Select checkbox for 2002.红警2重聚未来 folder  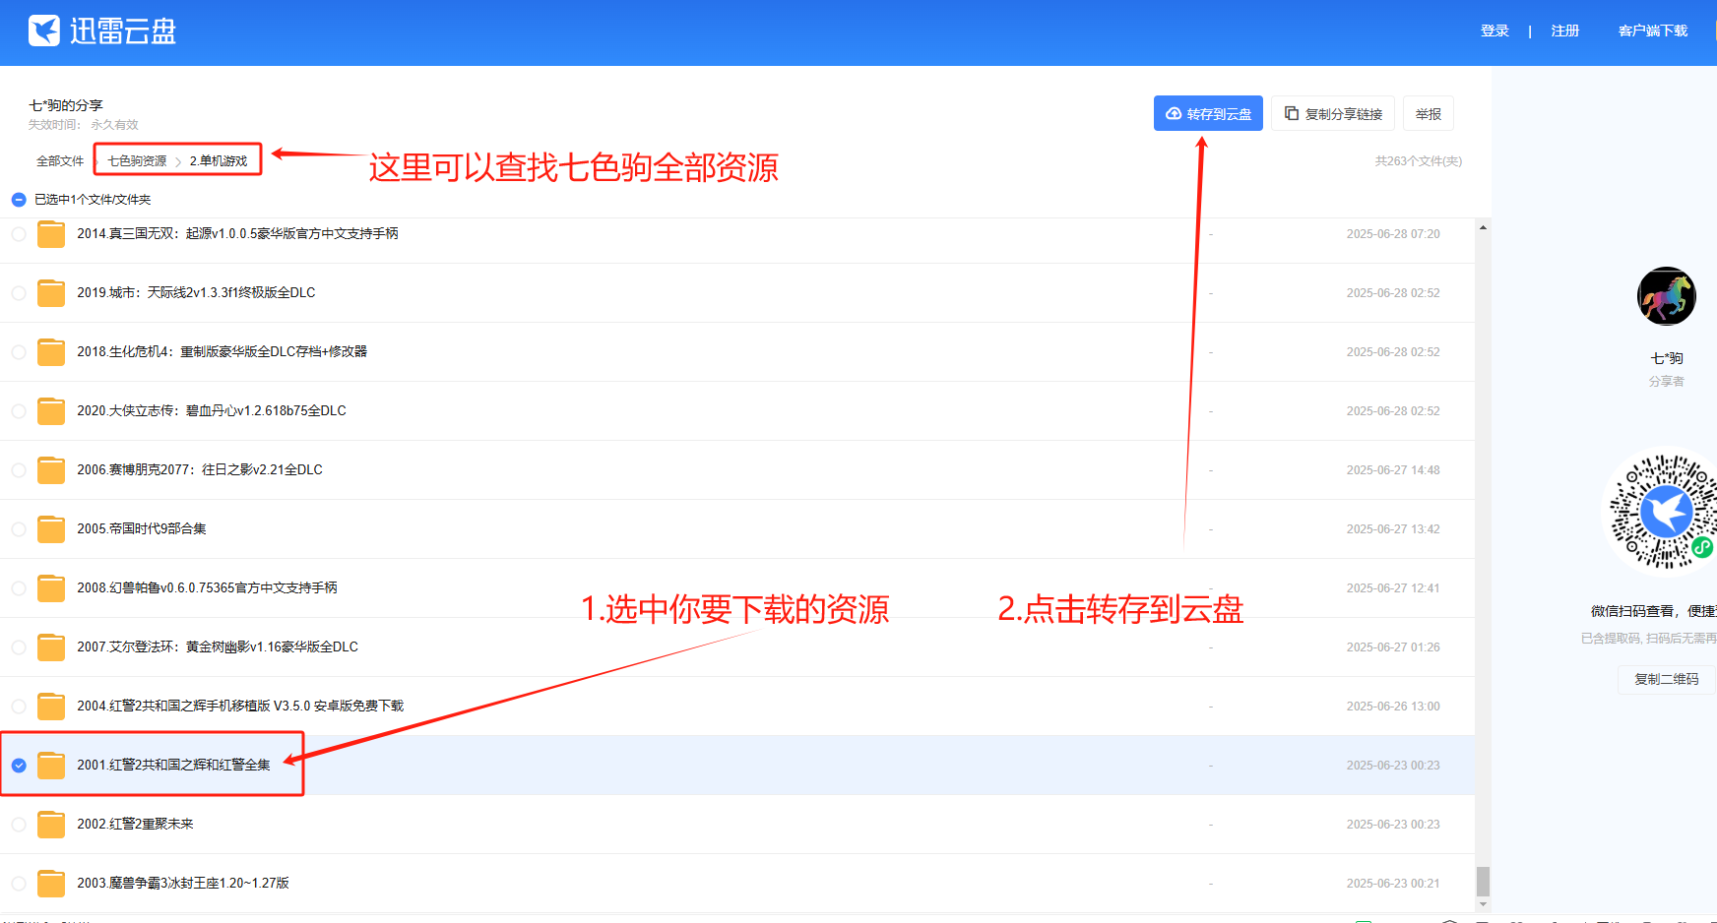(x=19, y=825)
